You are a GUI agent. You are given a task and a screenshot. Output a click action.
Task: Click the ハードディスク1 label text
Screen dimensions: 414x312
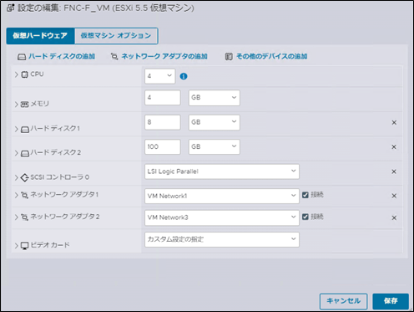click(55, 129)
